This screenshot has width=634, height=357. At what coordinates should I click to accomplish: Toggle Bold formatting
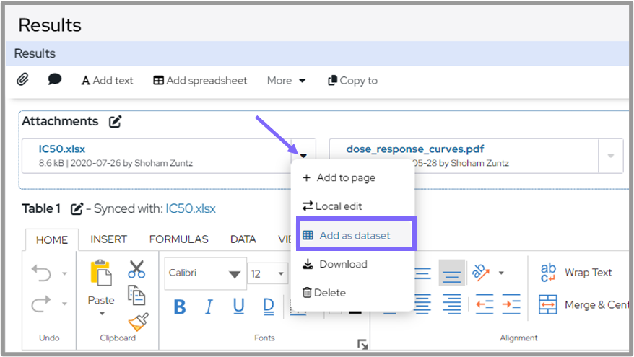pos(180,307)
